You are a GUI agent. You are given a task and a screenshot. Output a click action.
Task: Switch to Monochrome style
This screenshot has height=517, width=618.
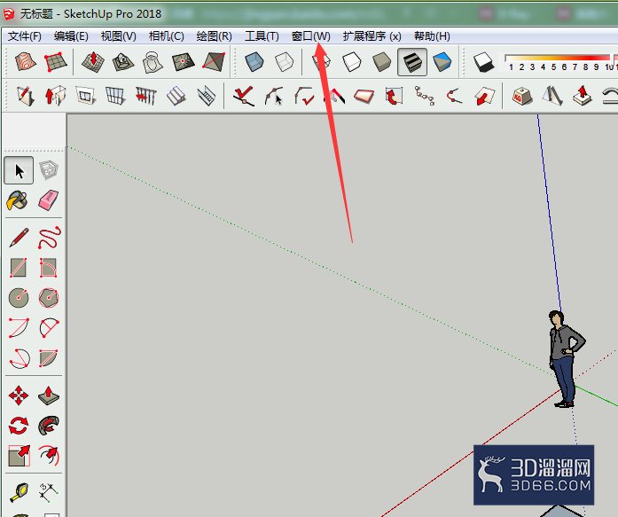point(442,62)
